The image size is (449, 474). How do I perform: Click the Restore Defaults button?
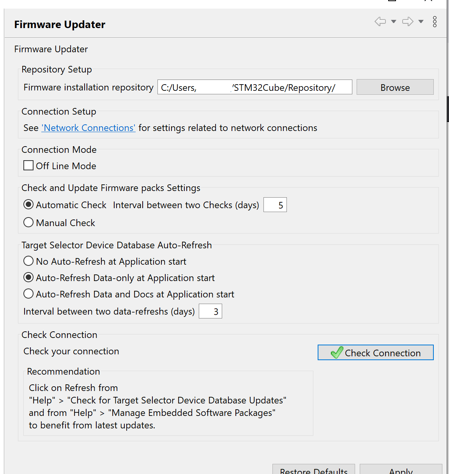pos(314,470)
